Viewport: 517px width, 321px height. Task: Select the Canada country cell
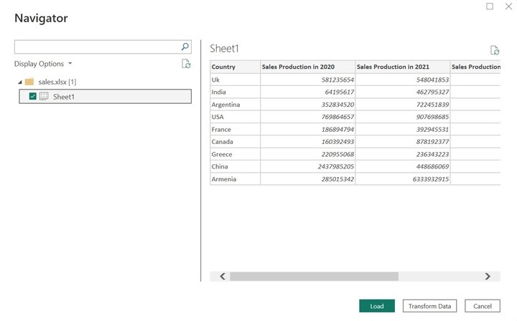tap(235, 142)
